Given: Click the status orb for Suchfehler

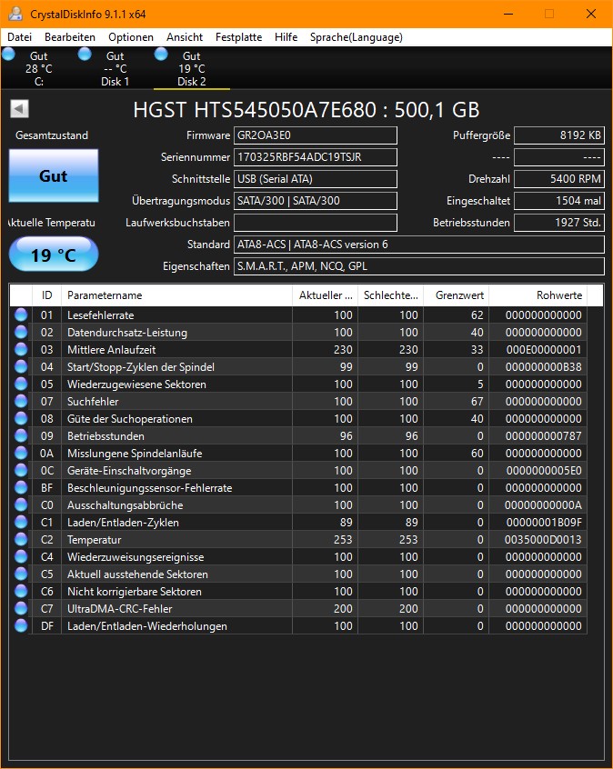Looking at the screenshot, I should coord(21,401).
